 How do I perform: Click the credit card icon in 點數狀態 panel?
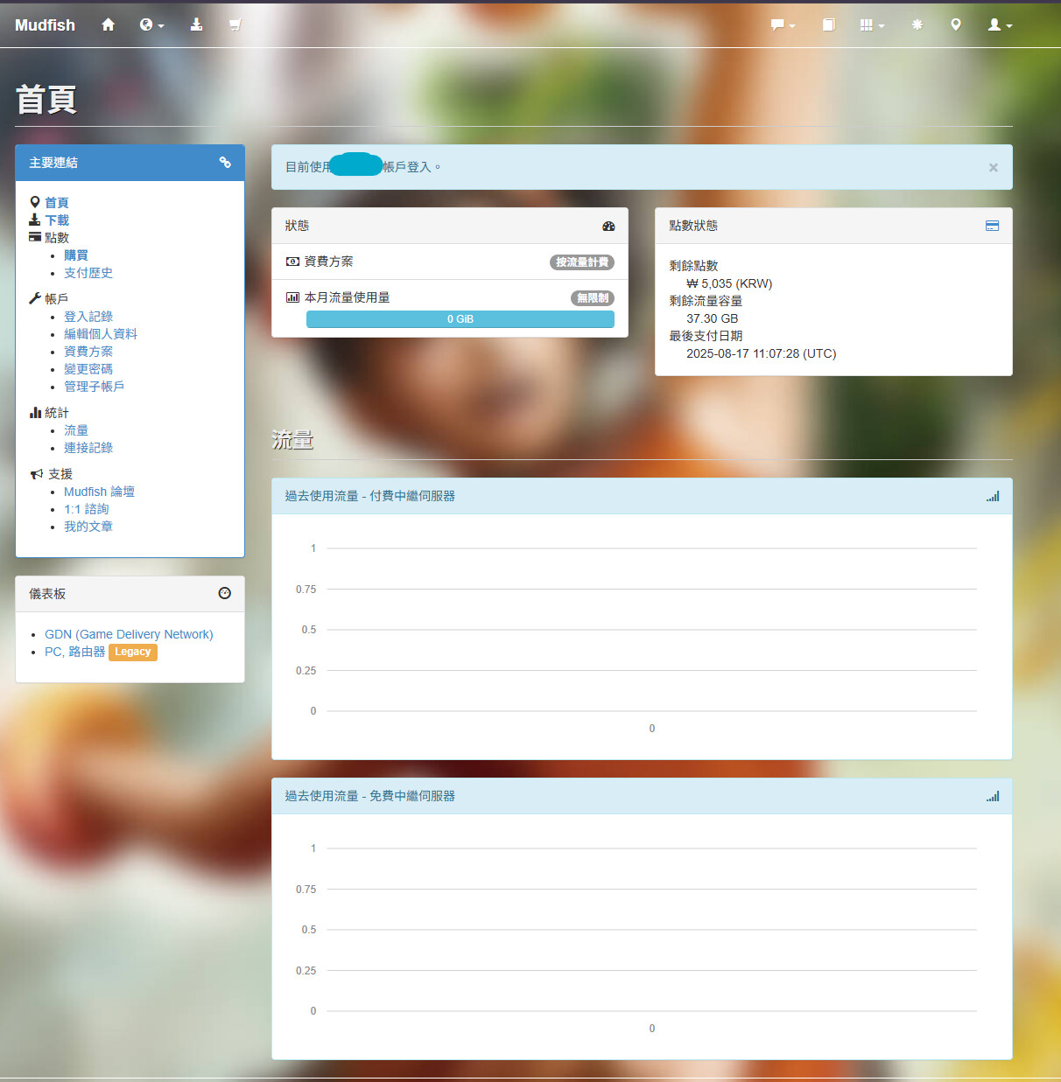point(992,226)
